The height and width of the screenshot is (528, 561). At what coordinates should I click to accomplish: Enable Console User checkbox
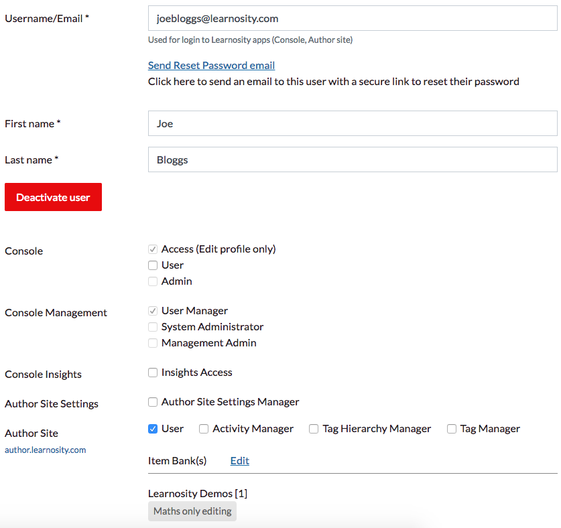pos(153,265)
